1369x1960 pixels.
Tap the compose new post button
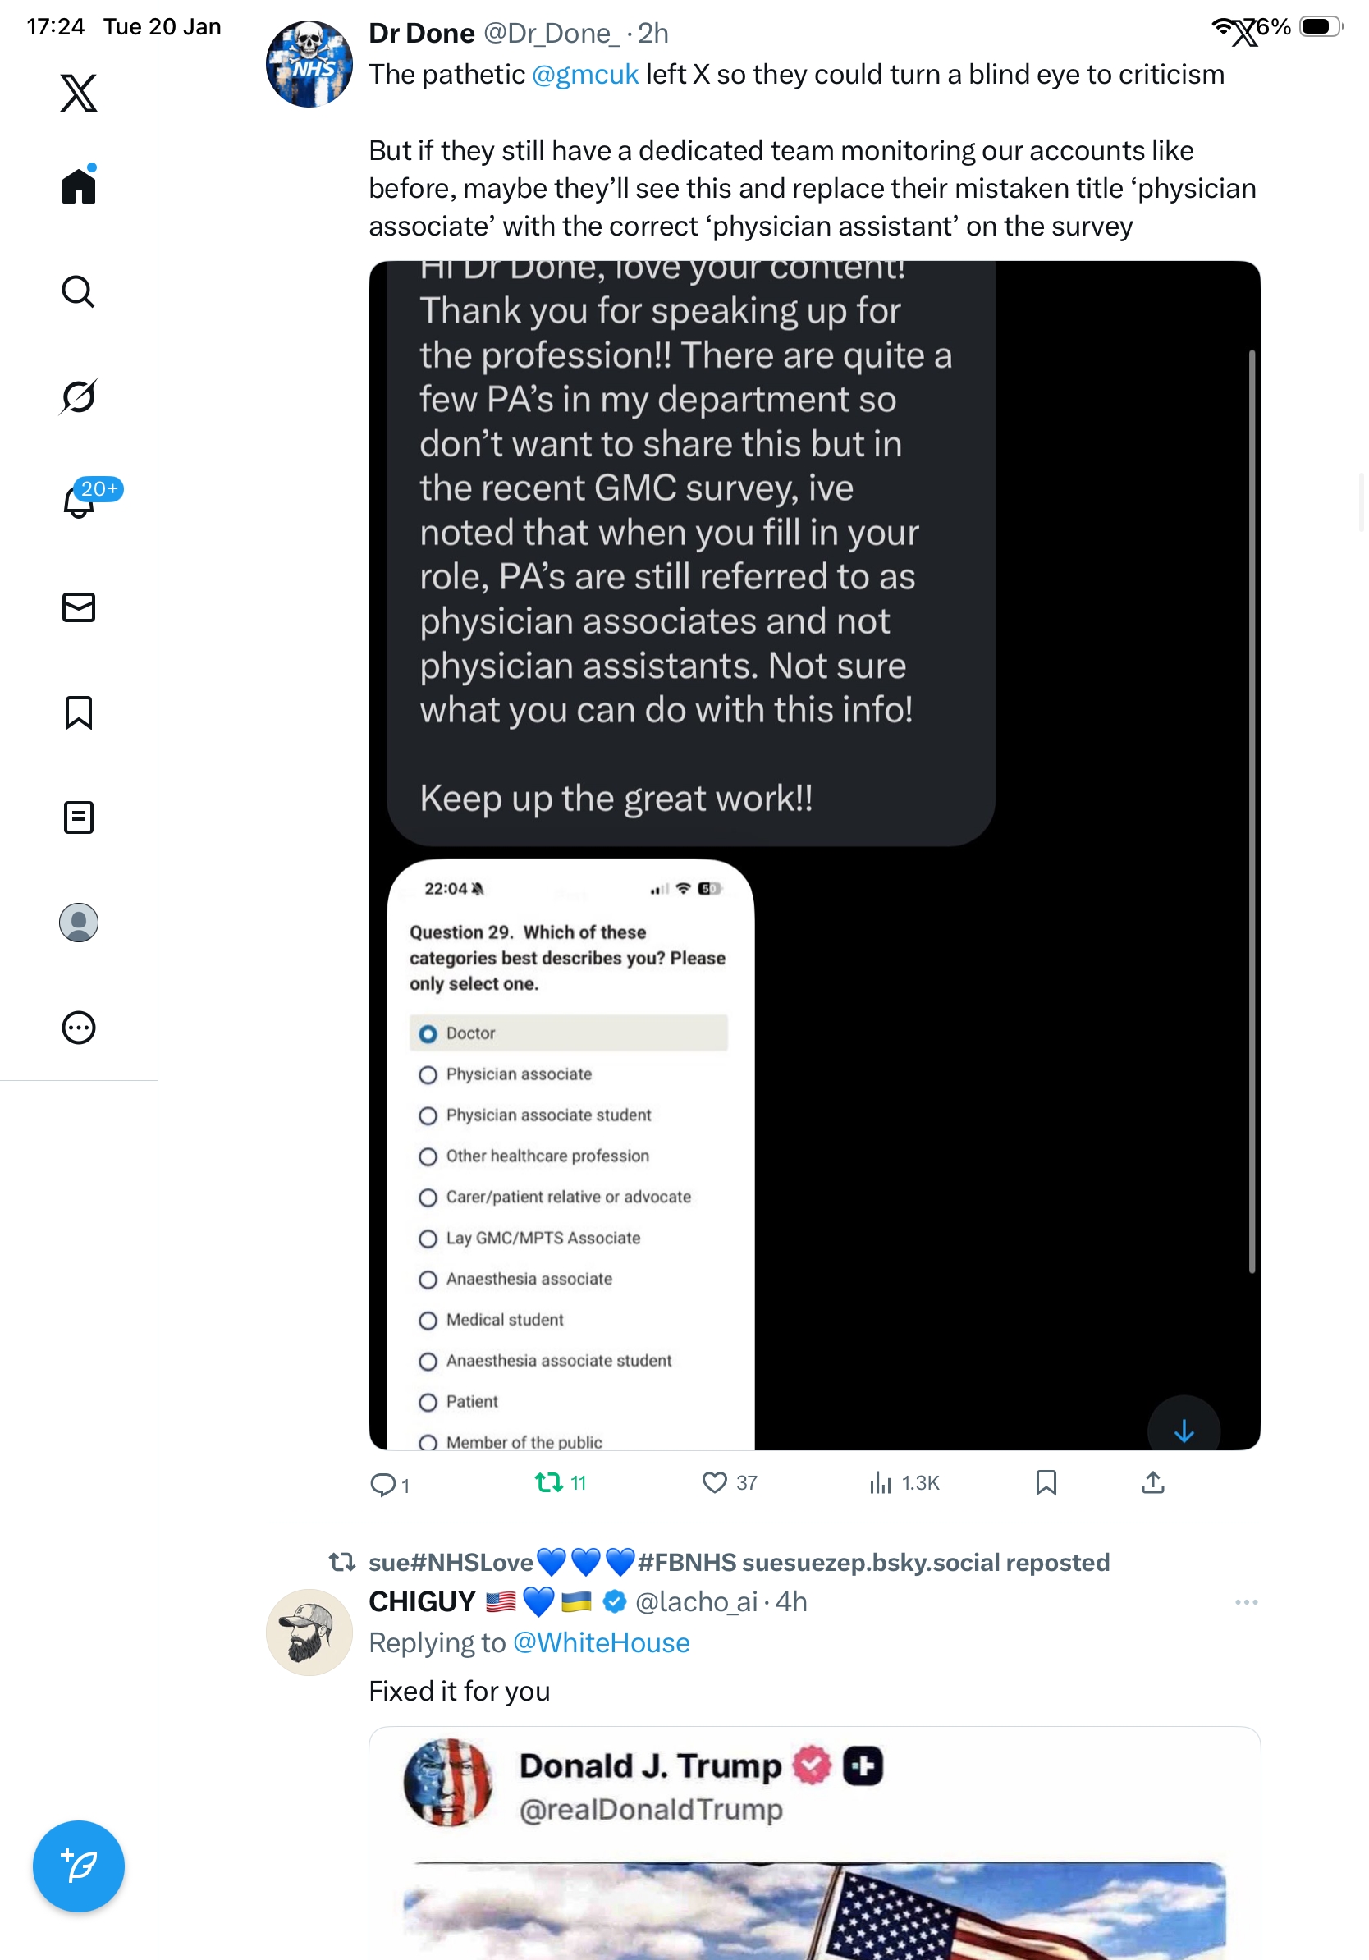tap(79, 1866)
